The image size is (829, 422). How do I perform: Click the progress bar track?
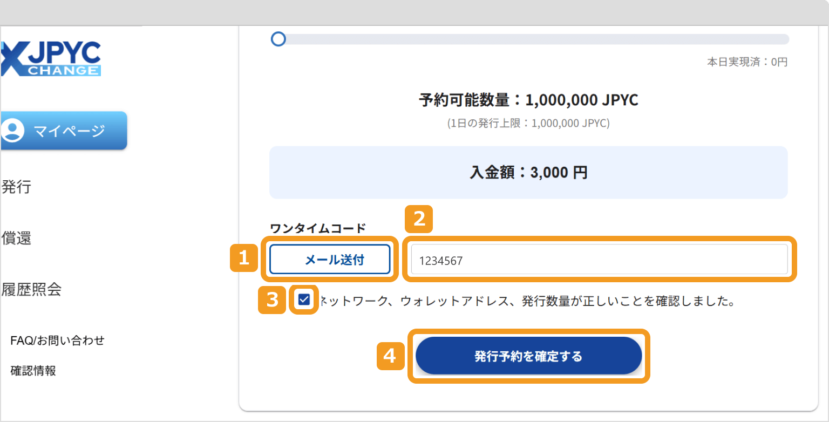(x=540, y=39)
